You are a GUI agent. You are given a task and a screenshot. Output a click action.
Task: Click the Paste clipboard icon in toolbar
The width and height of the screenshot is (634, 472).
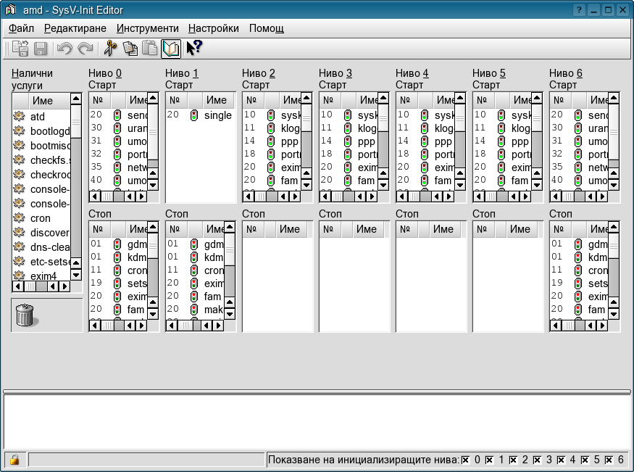coord(149,49)
